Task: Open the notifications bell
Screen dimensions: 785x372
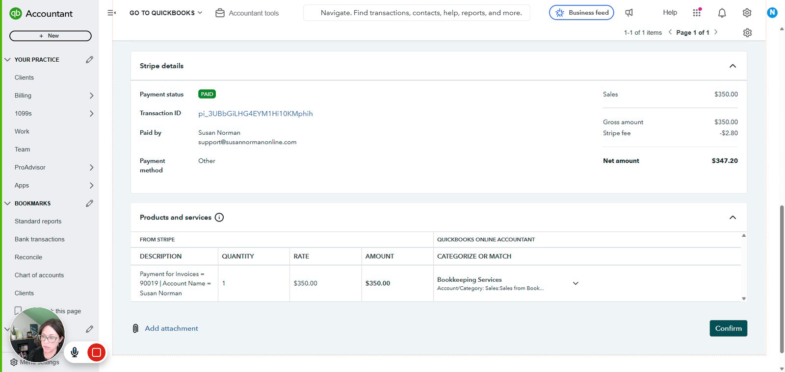Action: tap(722, 13)
